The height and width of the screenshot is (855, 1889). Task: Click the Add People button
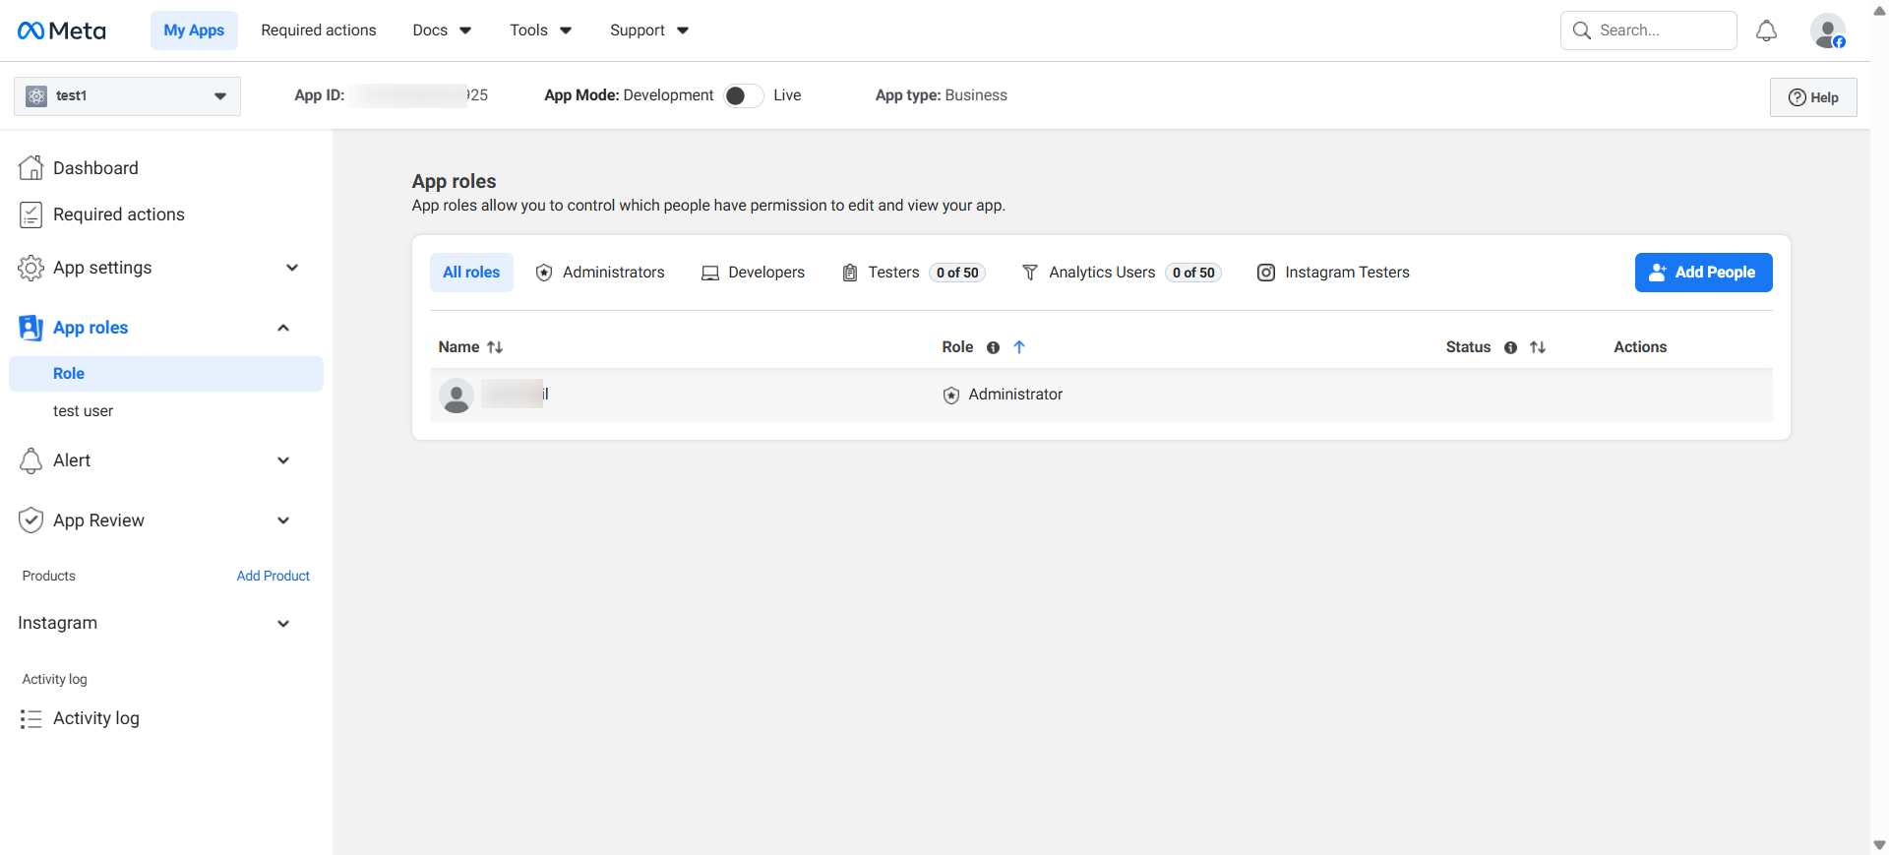[1703, 273]
